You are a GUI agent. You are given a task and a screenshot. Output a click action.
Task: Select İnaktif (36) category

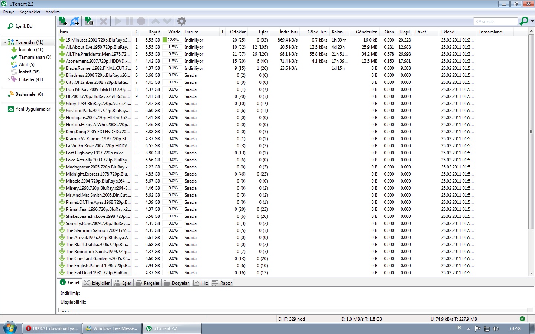29,72
